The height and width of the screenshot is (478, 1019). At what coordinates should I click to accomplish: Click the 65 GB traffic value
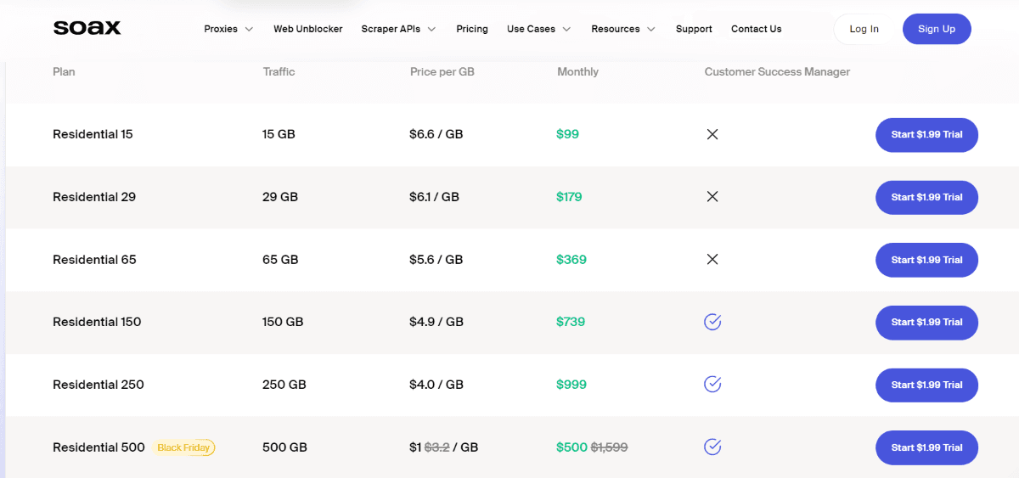pyautogui.click(x=280, y=260)
